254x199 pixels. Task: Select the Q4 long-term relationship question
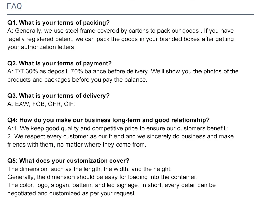[x=108, y=120]
